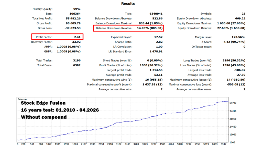The height and width of the screenshot is (147, 262).
Task: Select the Gross Loss value -39 623.53
Action: 72,28
